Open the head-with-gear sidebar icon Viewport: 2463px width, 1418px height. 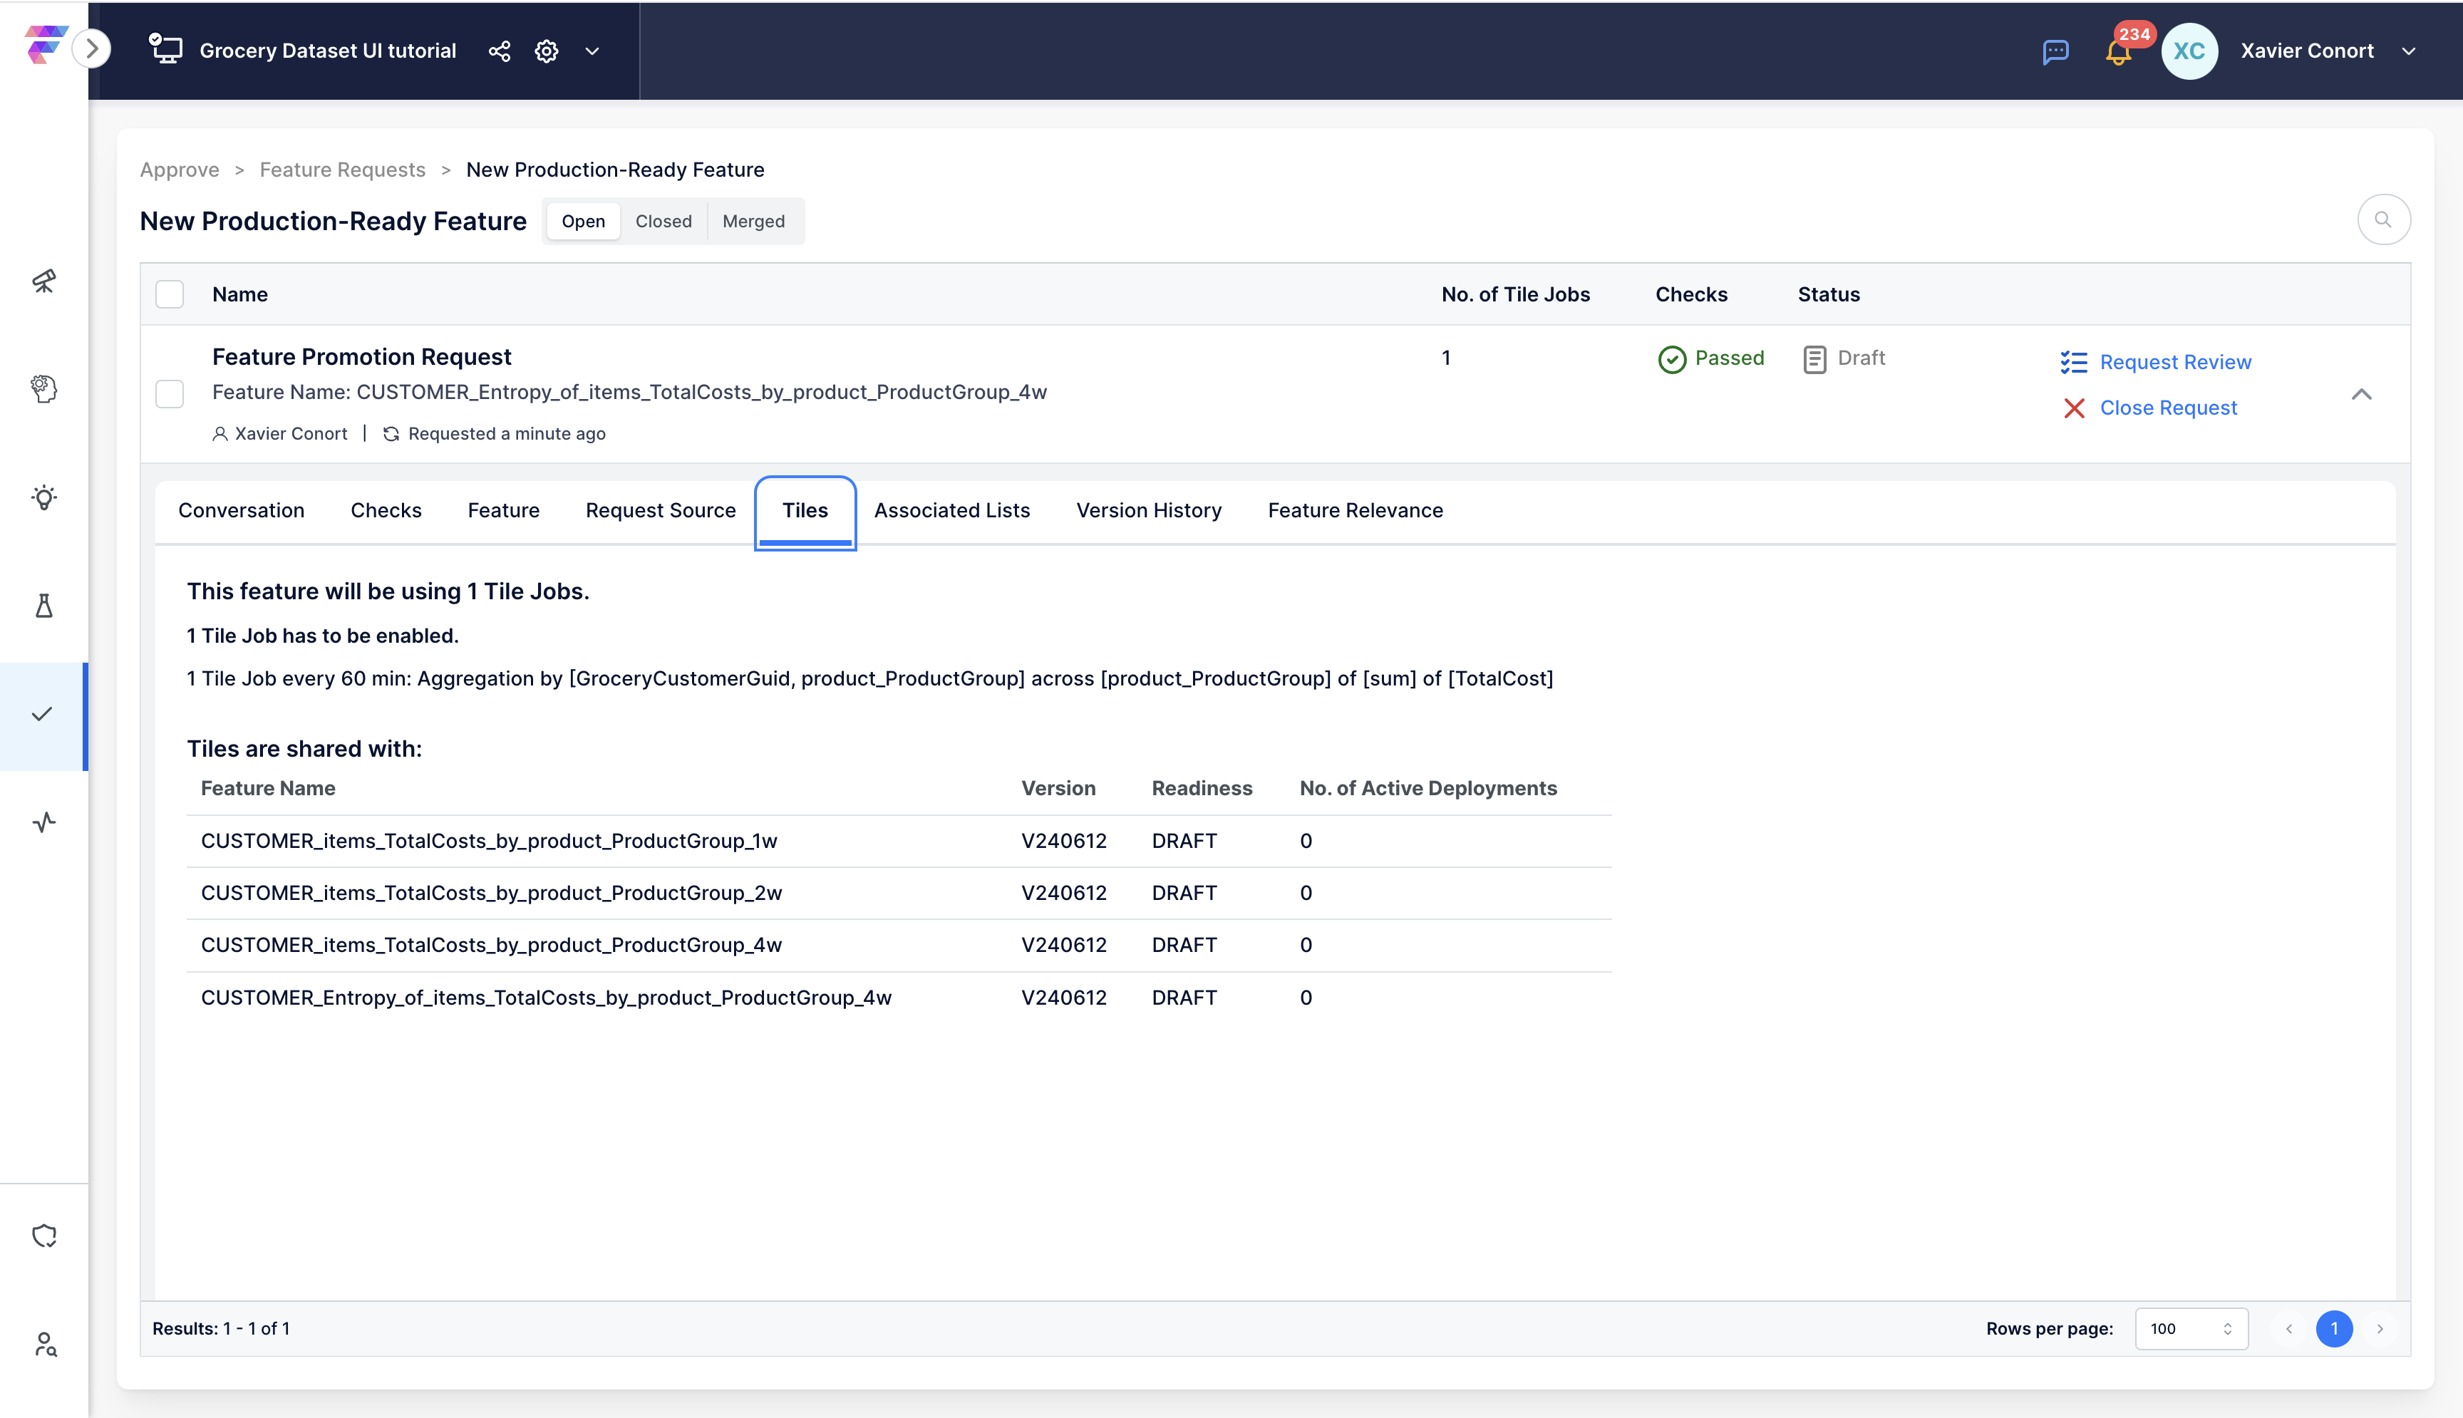click(x=43, y=388)
